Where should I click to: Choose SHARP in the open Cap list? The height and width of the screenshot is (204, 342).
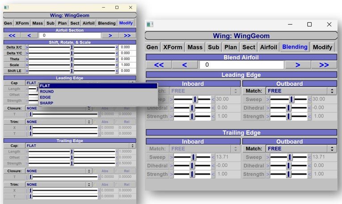click(46, 103)
